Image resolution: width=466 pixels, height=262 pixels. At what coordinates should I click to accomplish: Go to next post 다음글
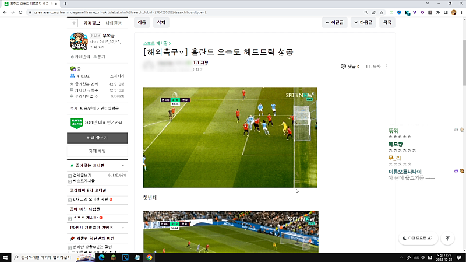[363, 22]
